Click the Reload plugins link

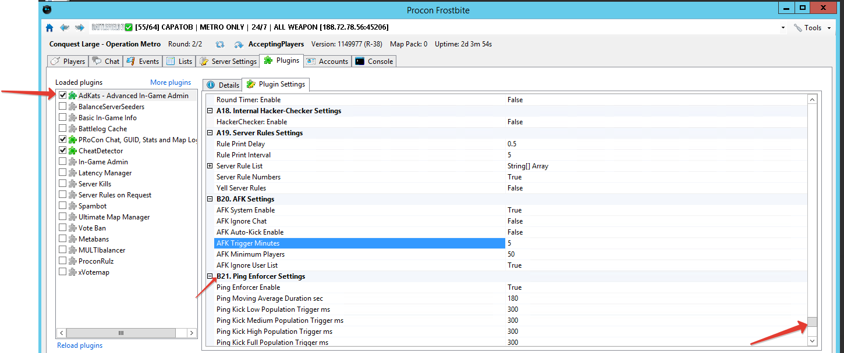click(80, 345)
